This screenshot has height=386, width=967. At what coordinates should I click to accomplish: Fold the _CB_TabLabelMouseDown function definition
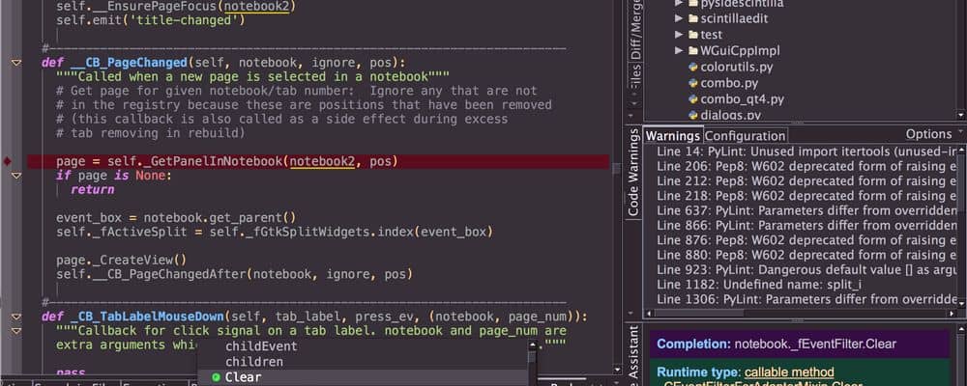(15, 316)
